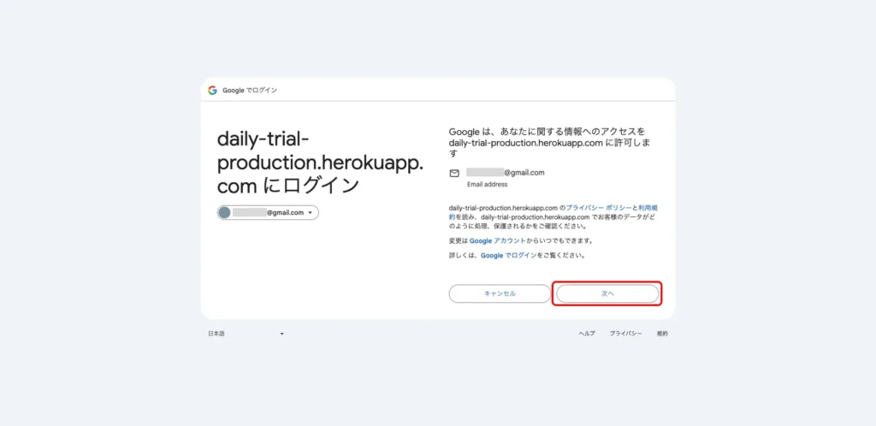This screenshot has height=426, width=876.
Task: Click the 次へ button
Action: [607, 293]
